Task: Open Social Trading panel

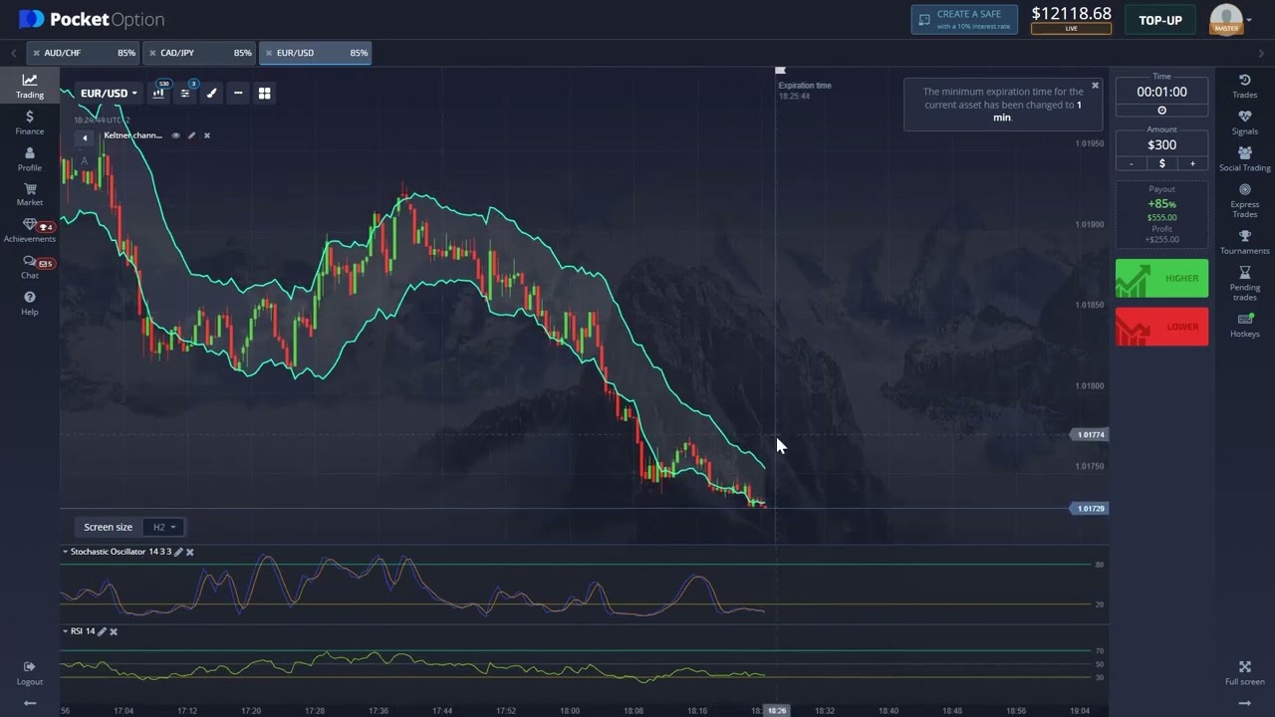Action: click(x=1244, y=158)
